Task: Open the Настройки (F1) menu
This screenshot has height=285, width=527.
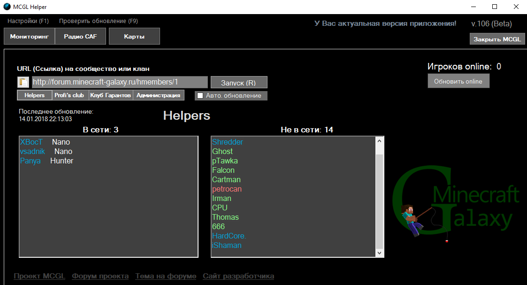Action: coord(28,21)
